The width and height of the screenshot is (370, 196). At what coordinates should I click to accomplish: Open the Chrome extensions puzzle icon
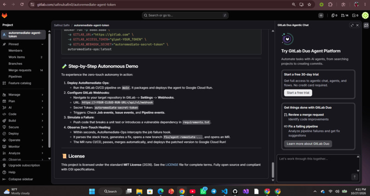(331, 5)
